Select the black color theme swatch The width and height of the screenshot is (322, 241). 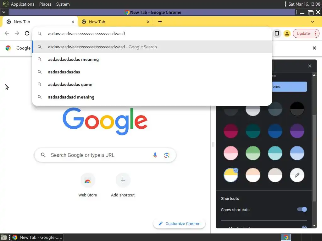297,109
